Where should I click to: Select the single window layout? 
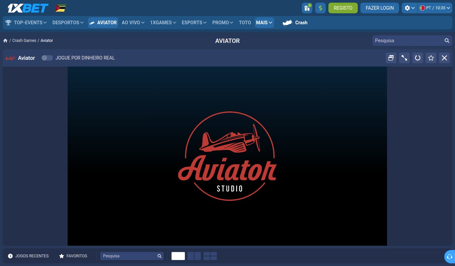coord(178,256)
